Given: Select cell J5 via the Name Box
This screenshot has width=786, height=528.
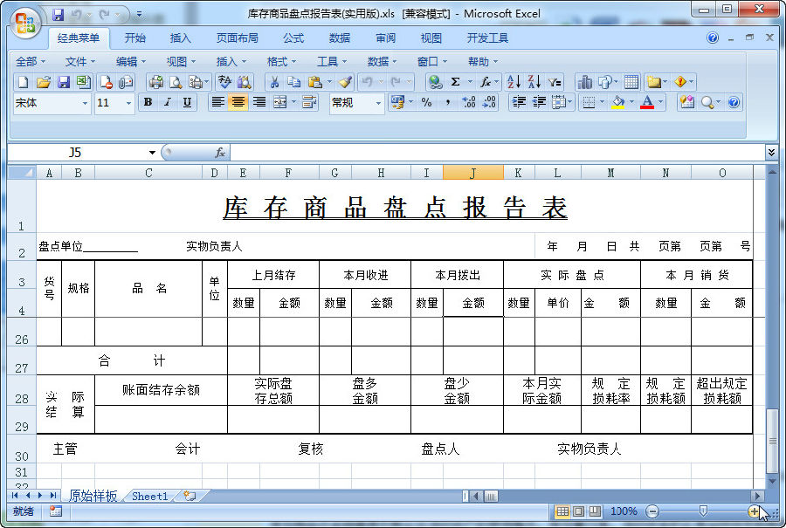Looking at the screenshot, I should [x=74, y=151].
